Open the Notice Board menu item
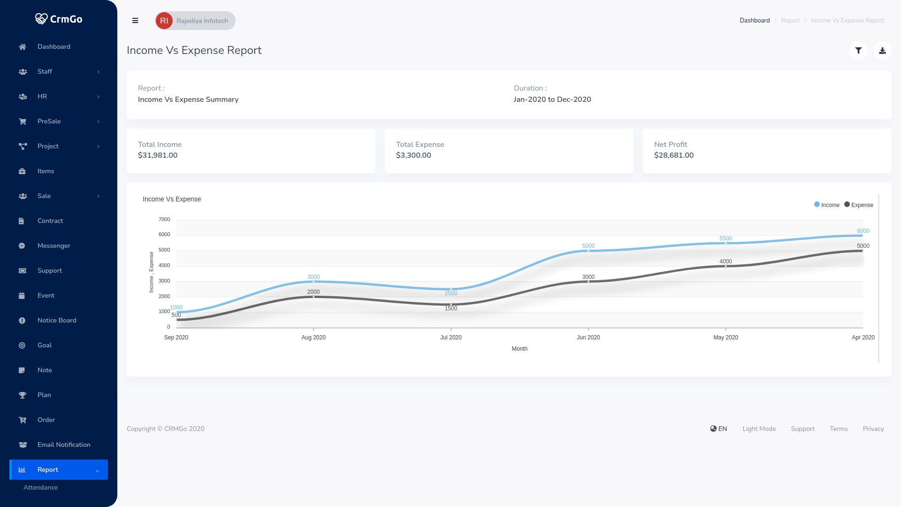 [x=57, y=321]
